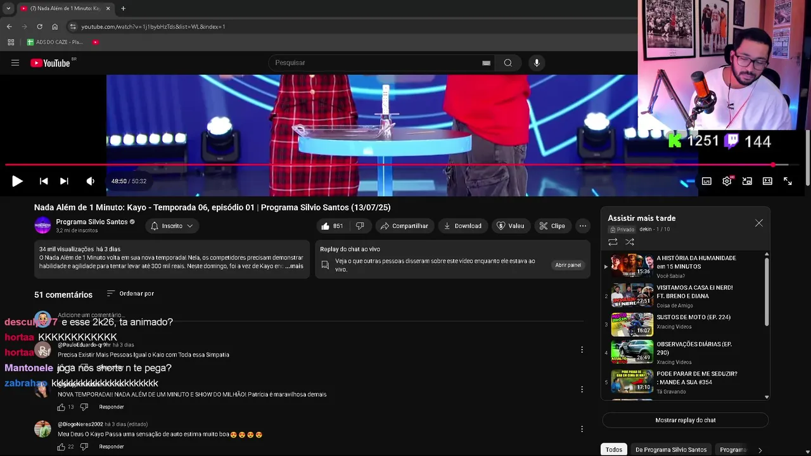Open options for NOVA TEMPORADA comment
This screenshot has width=811, height=456.
582,389
